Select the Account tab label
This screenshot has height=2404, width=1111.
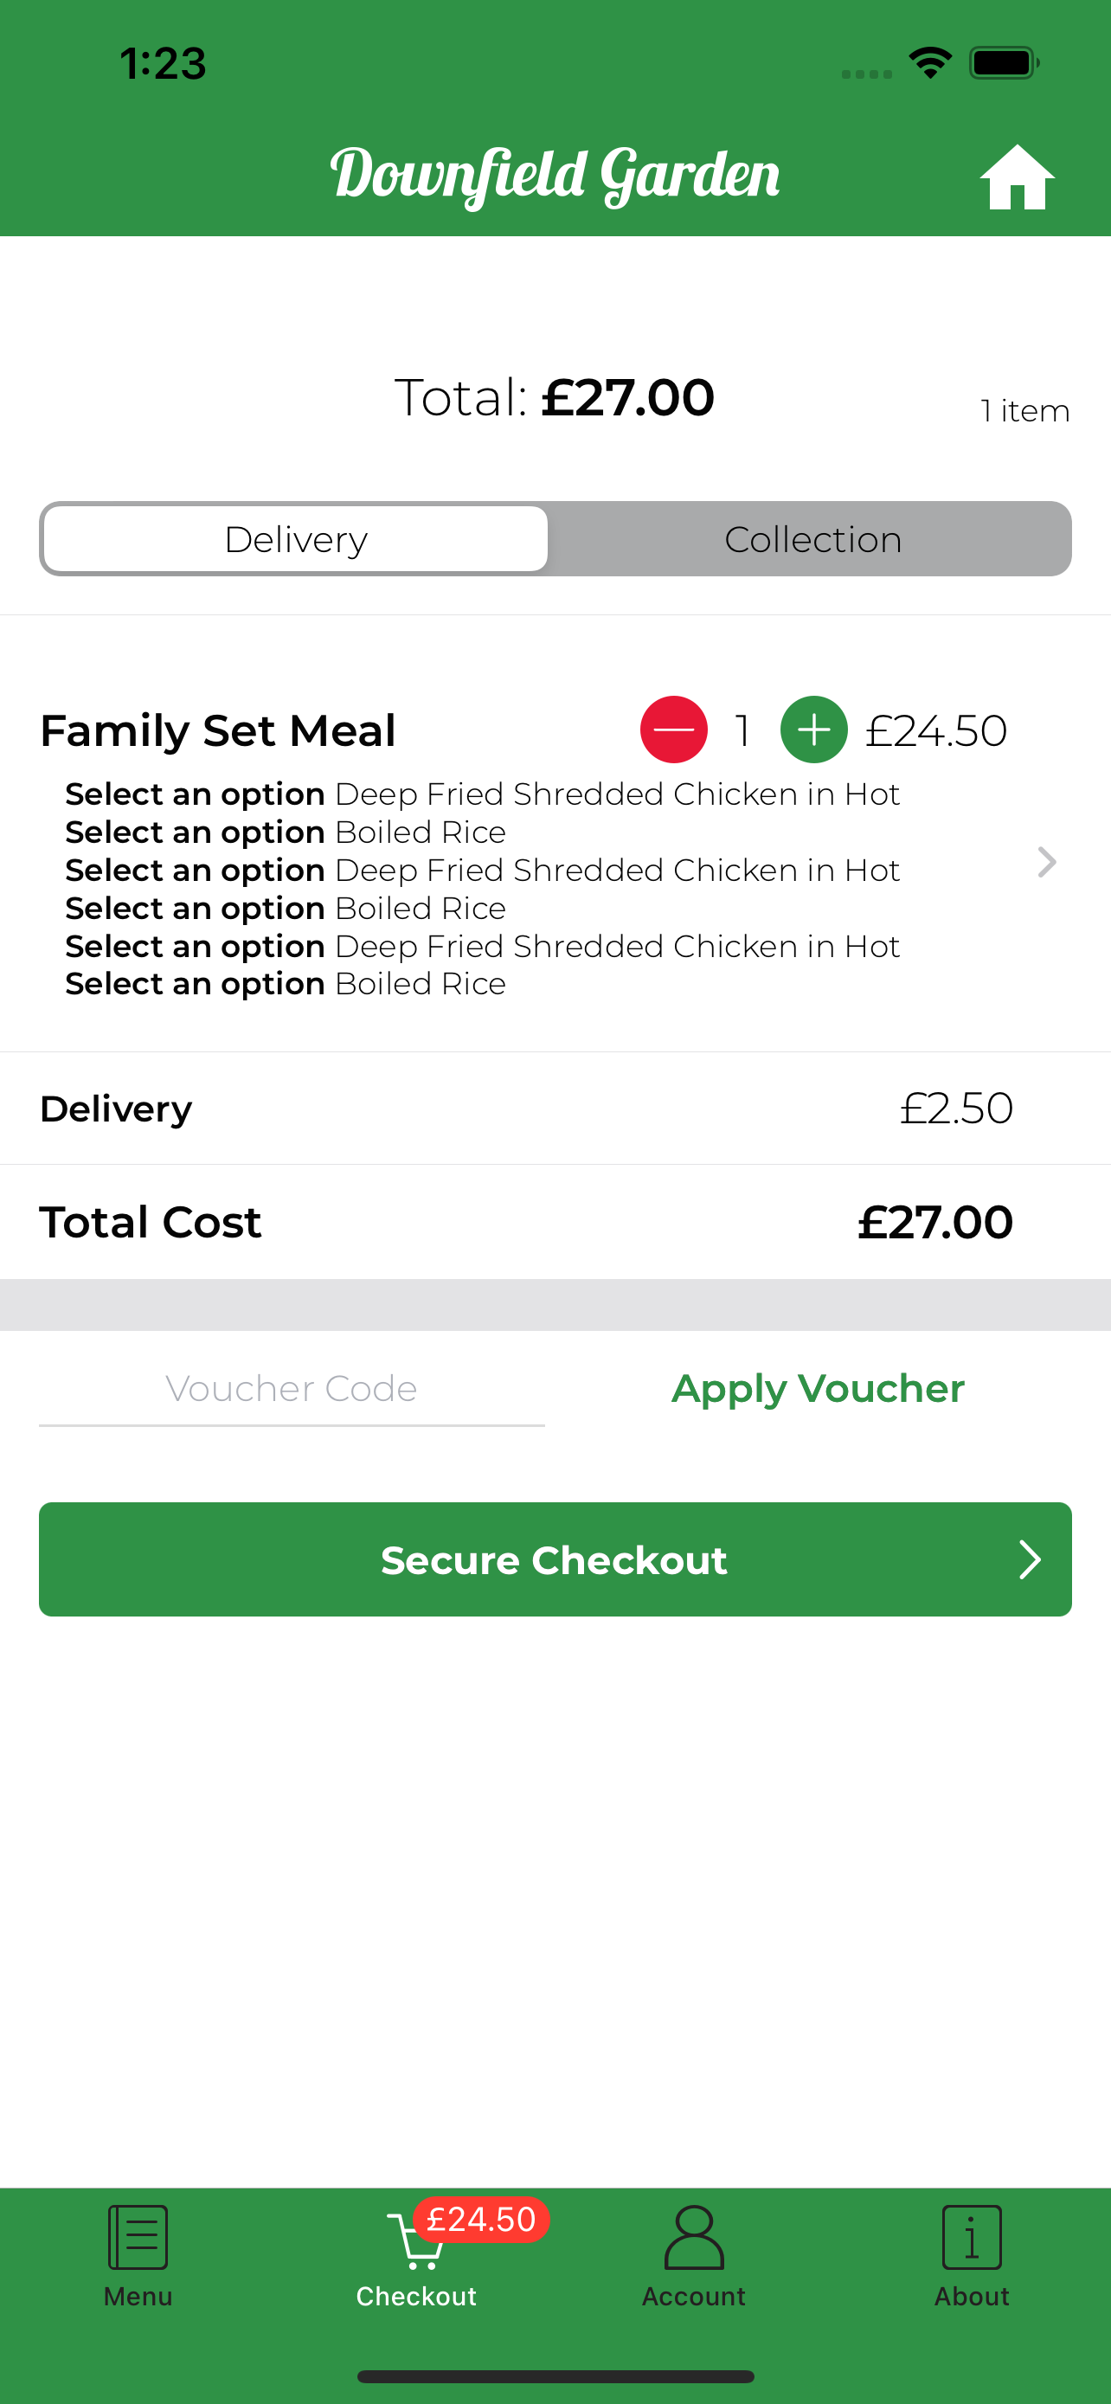tap(693, 2296)
